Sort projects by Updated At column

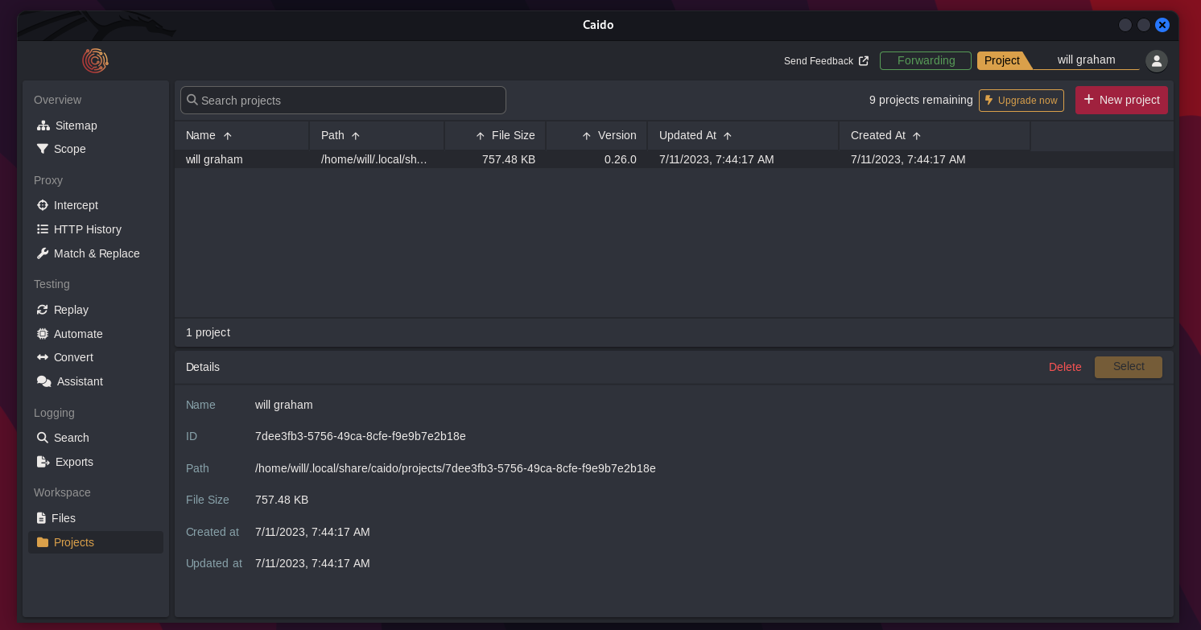tap(743, 135)
